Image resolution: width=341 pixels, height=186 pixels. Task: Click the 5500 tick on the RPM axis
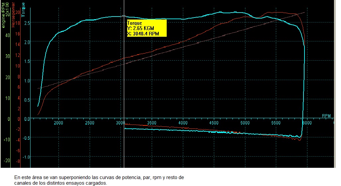coord(276,123)
